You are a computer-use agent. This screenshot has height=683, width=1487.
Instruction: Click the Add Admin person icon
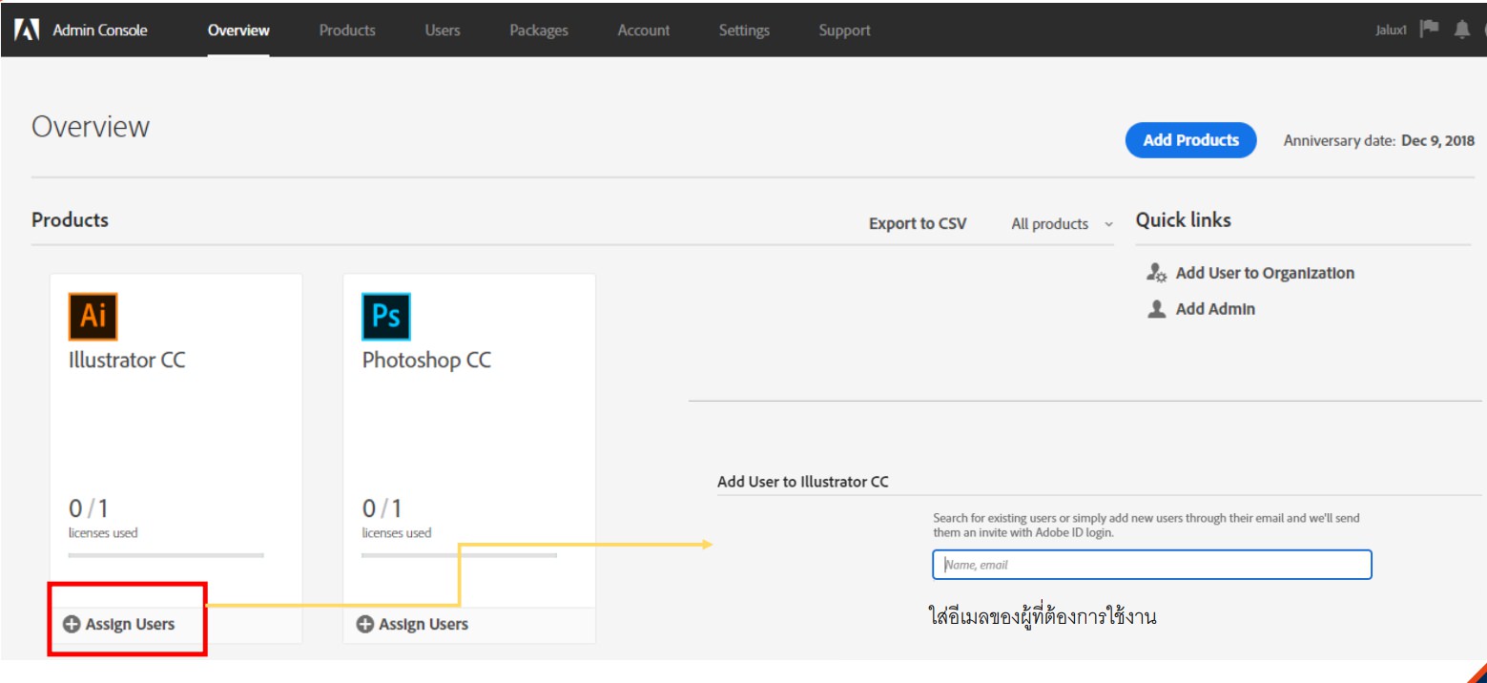point(1157,309)
